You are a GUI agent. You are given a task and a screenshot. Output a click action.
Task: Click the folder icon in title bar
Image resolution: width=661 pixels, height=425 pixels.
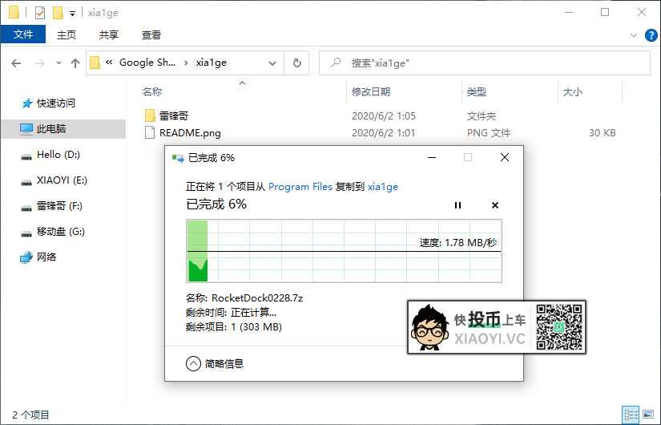point(14,13)
